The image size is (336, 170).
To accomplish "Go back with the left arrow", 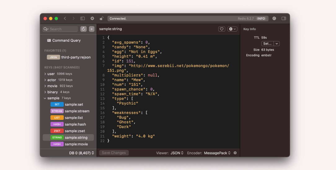I will pyautogui.click(x=65, y=18).
